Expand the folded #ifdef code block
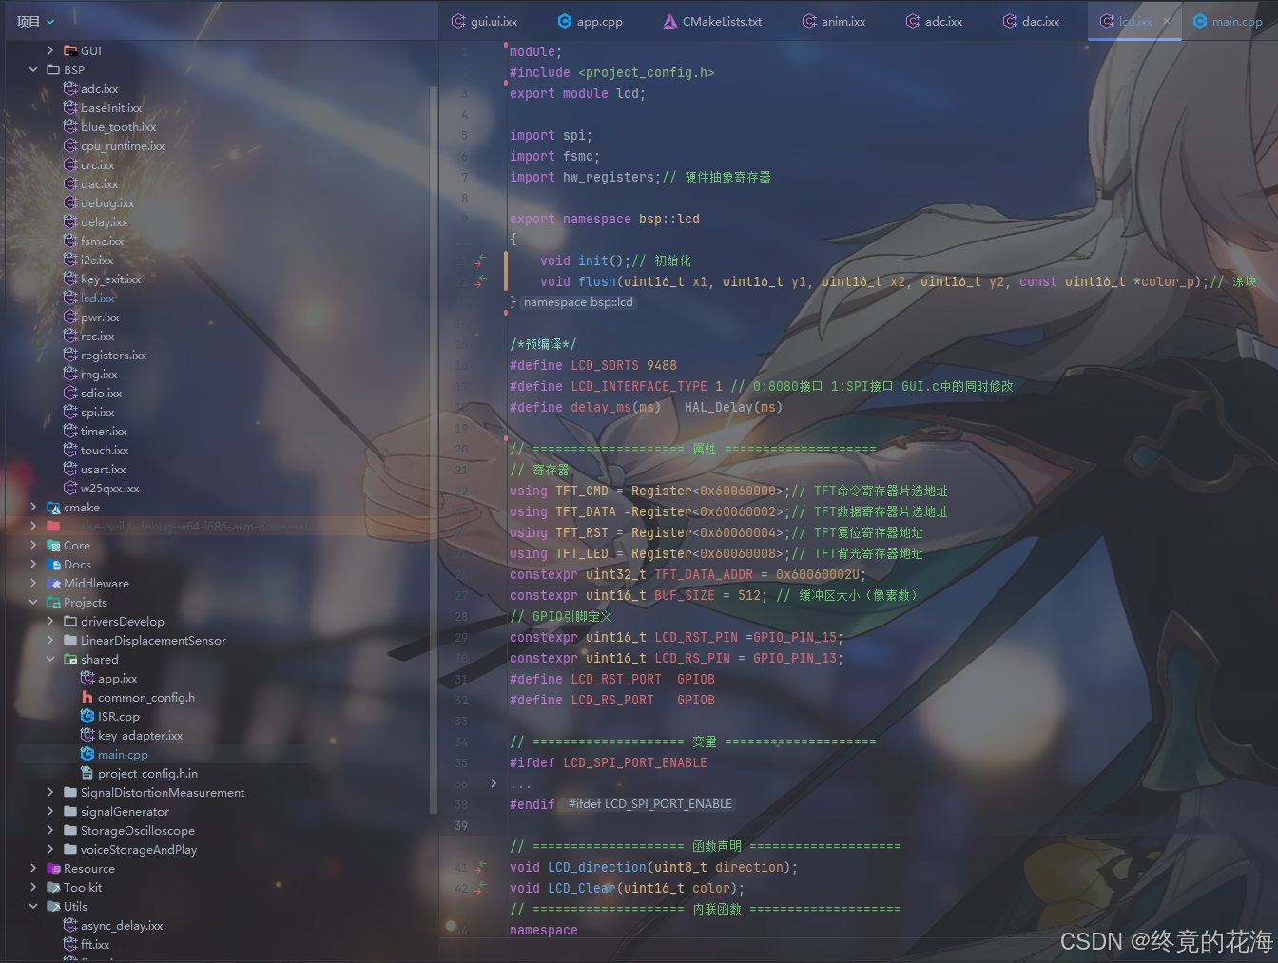This screenshot has height=963, width=1278. coord(494,783)
